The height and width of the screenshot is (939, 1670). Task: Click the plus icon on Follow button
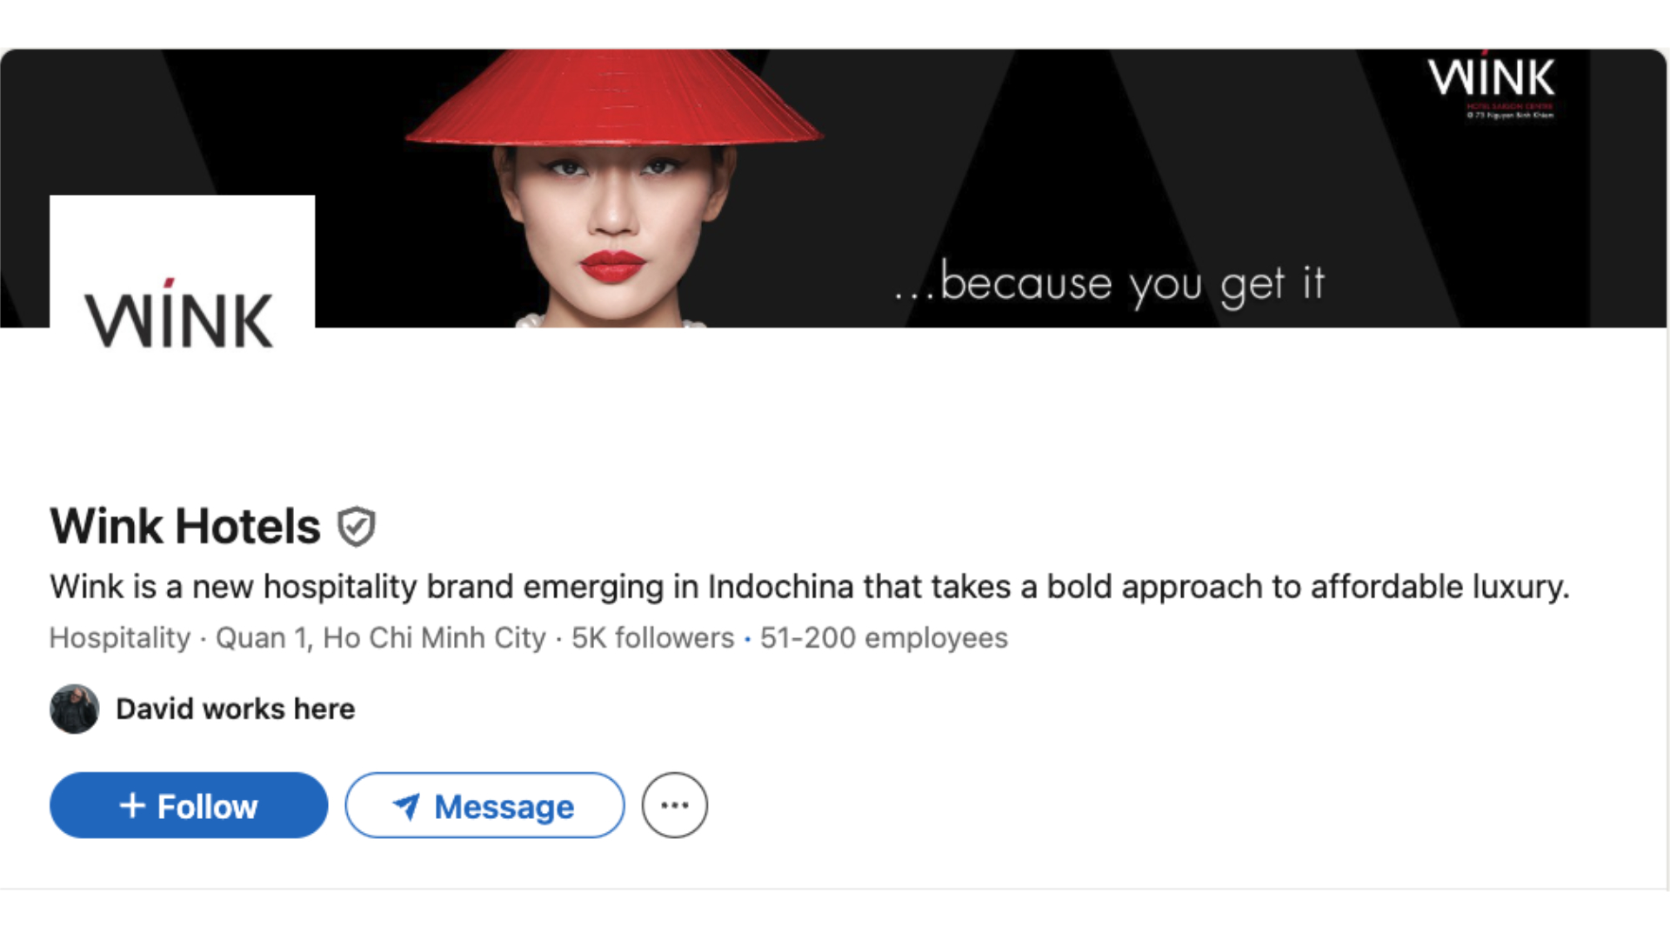(x=132, y=805)
